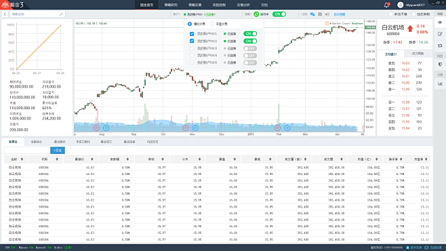Click the stock search input beside +添加
The width and height of the screenshot is (446, 251).
pos(27,150)
